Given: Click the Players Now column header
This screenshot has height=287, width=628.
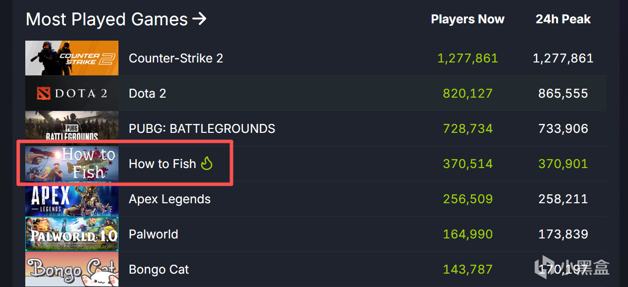Looking at the screenshot, I should click(x=467, y=19).
